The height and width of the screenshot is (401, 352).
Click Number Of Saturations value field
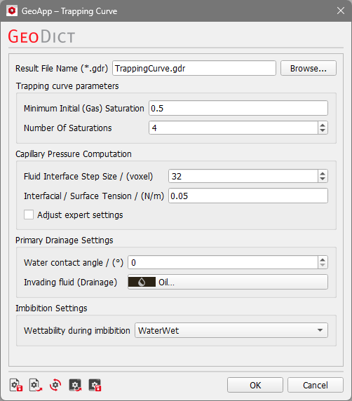tap(233, 128)
